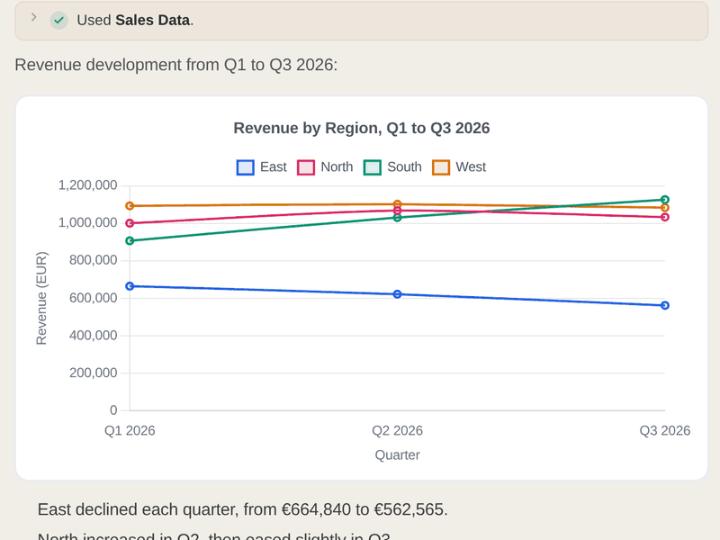Click the West legend label

[471, 166]
